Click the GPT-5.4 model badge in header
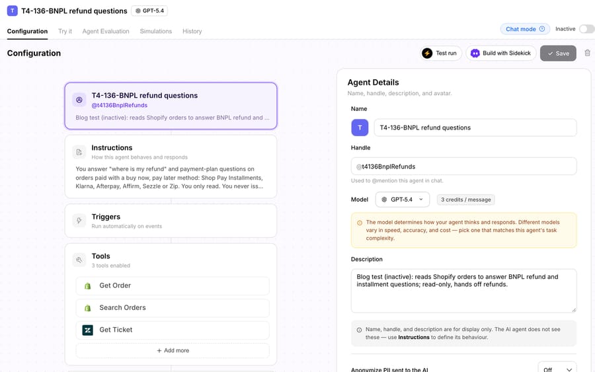 click(149, 11)
